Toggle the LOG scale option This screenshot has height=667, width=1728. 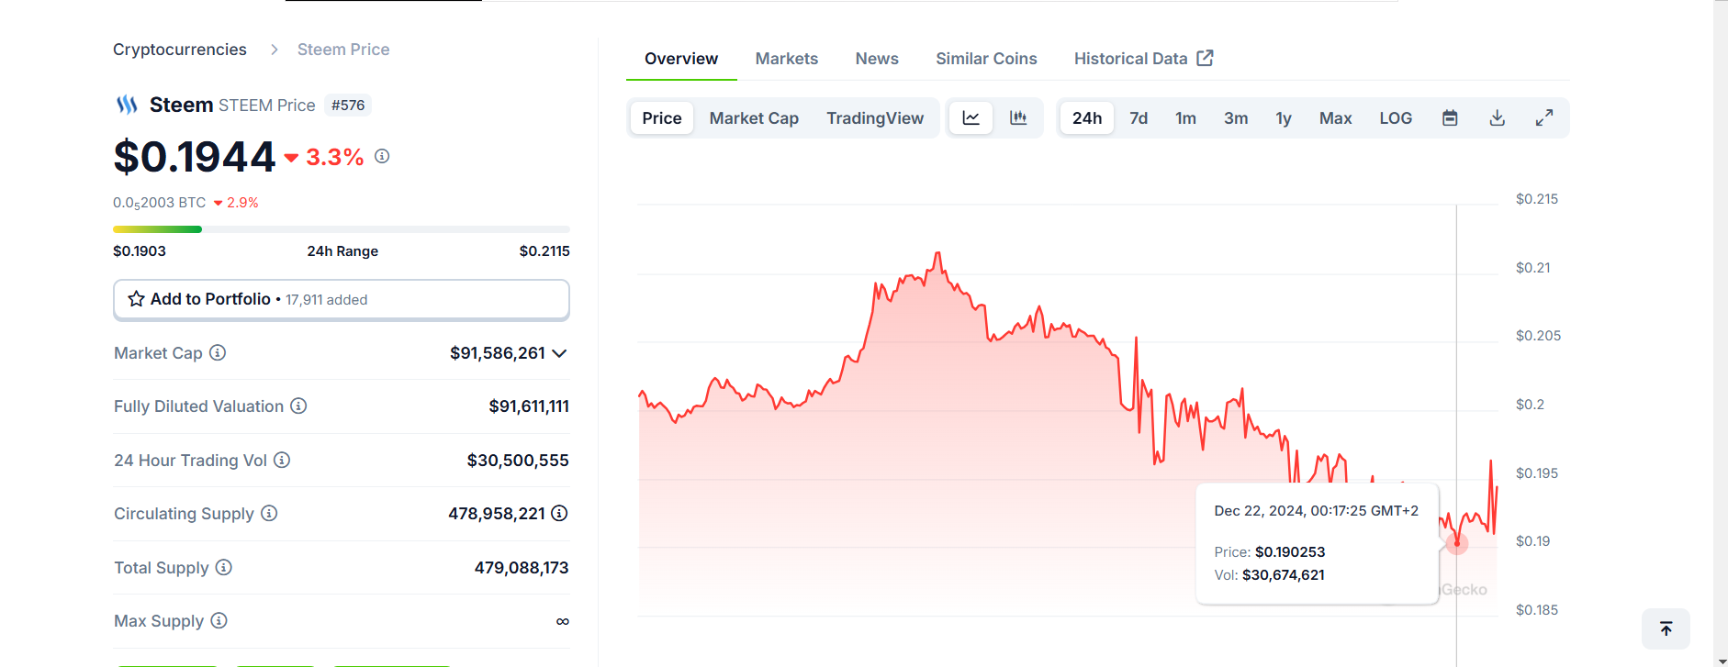click(x=1396, y=118)
